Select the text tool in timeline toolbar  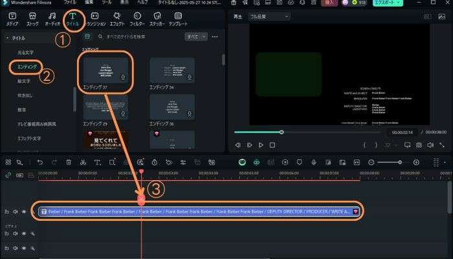click(97, 162)
